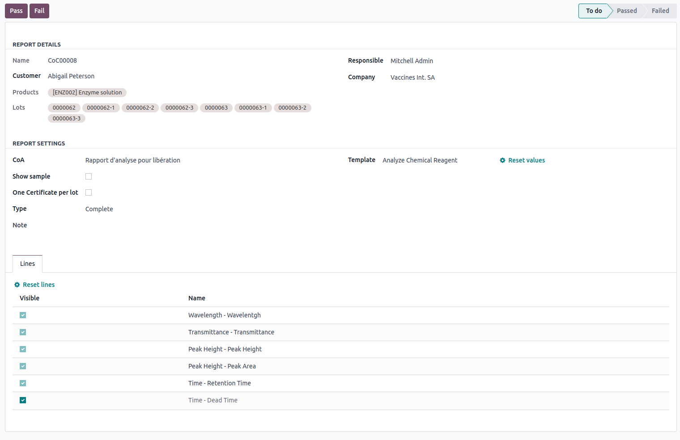The height and width of the screenshot is (440, 680).
Task: Select the Passed status stage
Action: (x=626, y=11)
